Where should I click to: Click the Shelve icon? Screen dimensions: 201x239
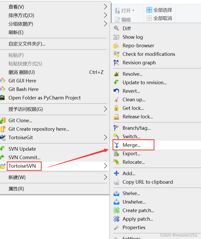point(116,193)
